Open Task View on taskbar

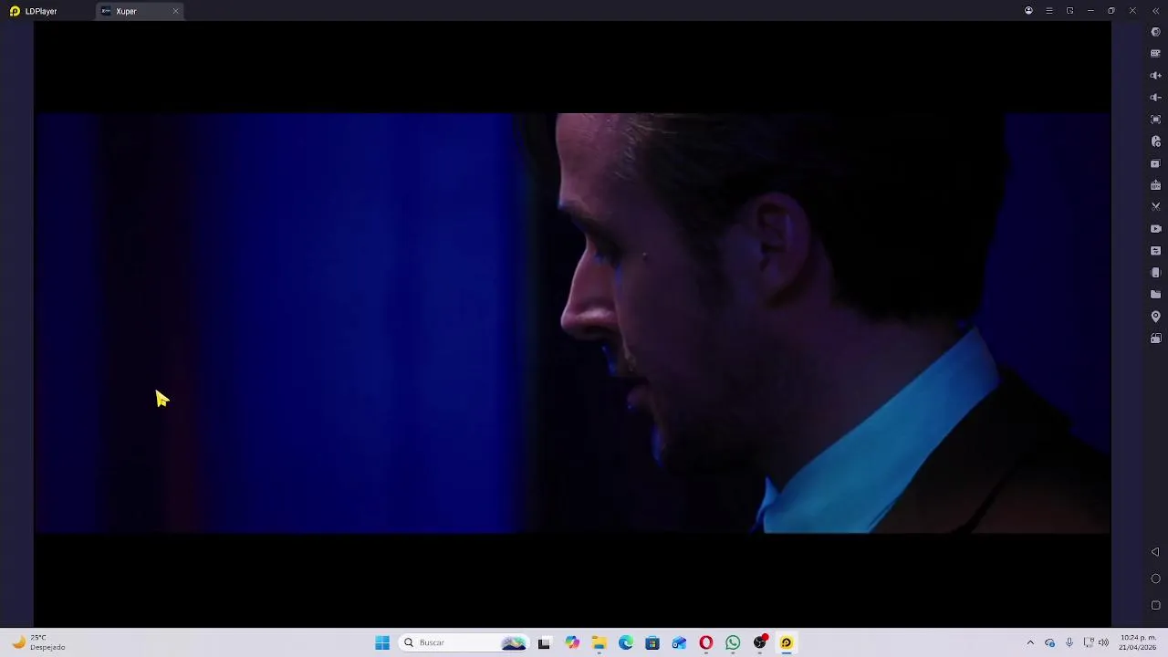(x=544, y=642)
